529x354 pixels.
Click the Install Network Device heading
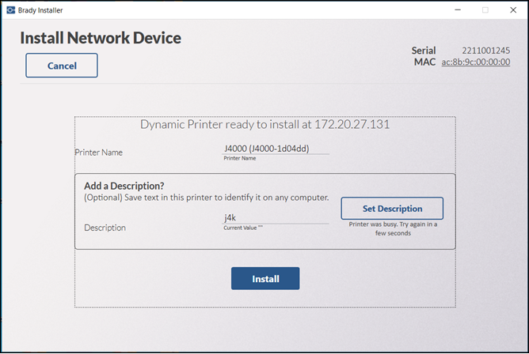[x=101, y=38]
